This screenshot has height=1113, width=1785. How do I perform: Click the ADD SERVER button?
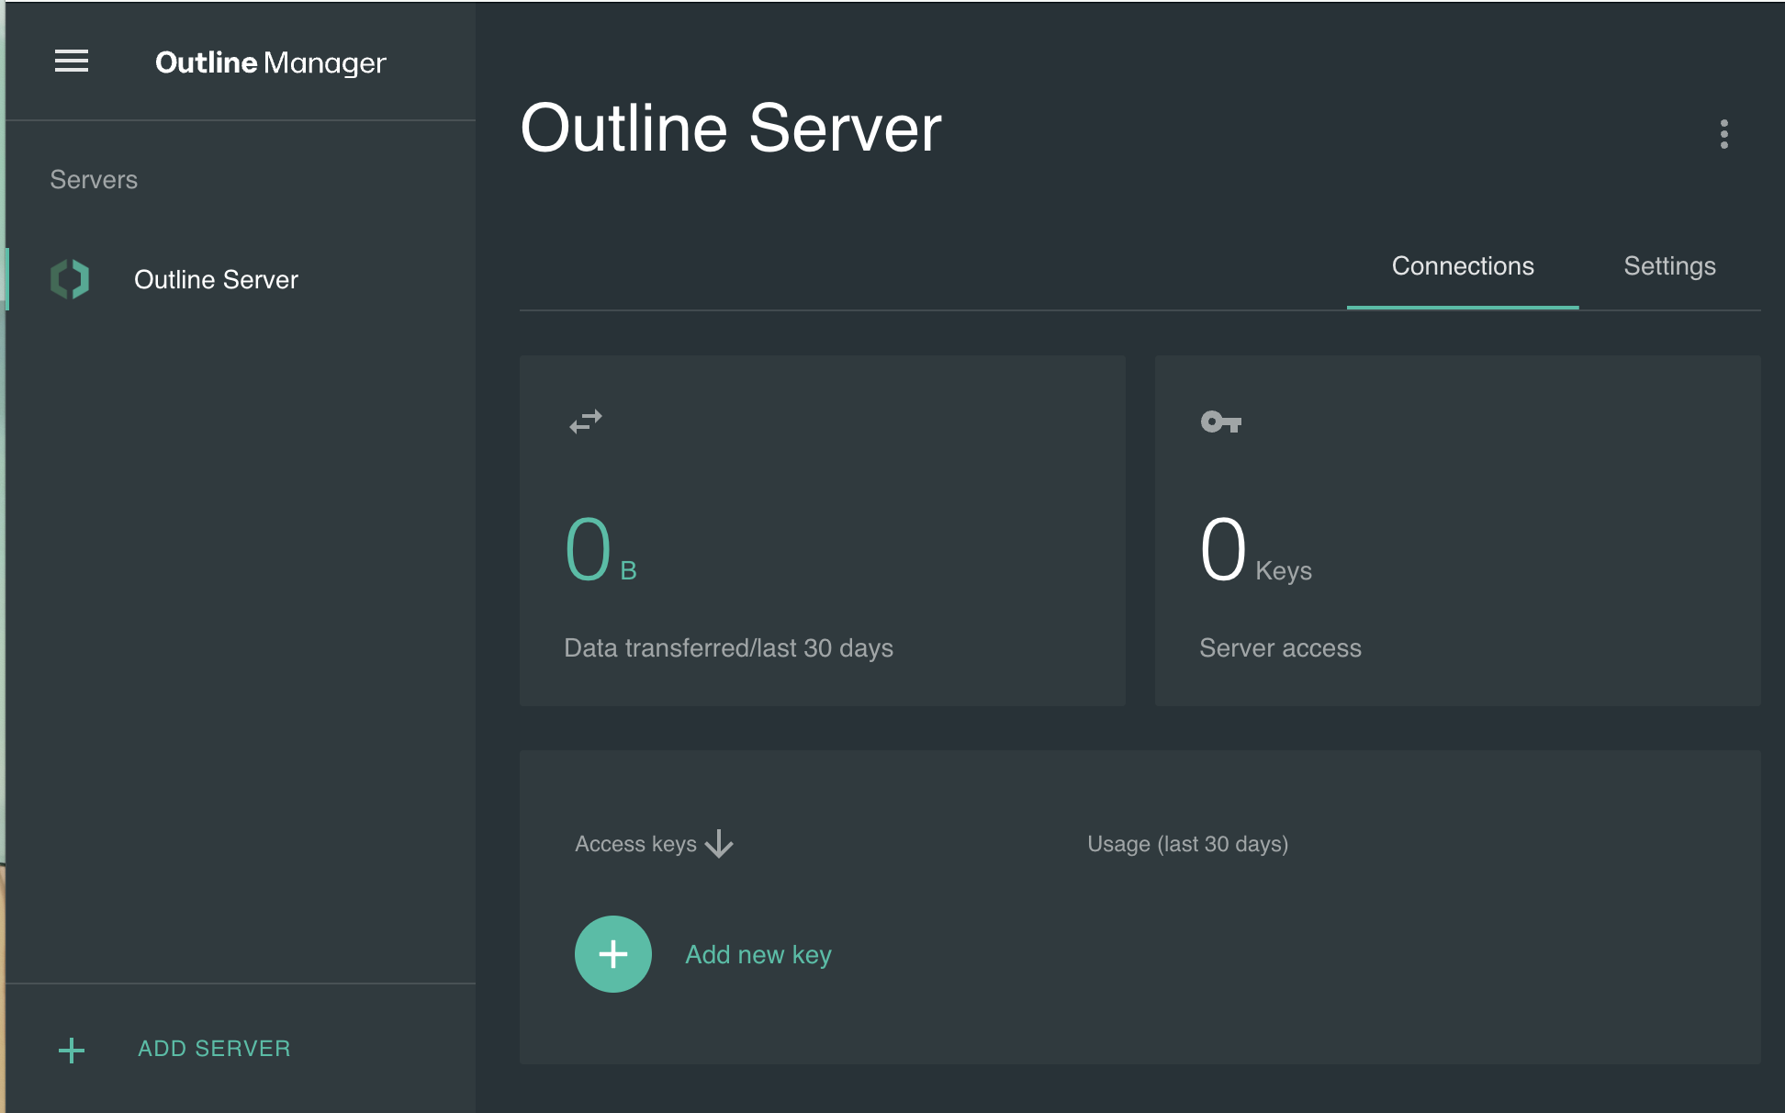click(x=214, y=1049)
